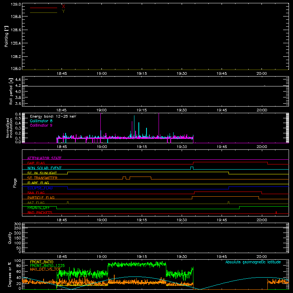The width and height of the screenshot is (293, 293).
Task: Click the Normalized modulation axis title
Action: click(x=9, y=128)
